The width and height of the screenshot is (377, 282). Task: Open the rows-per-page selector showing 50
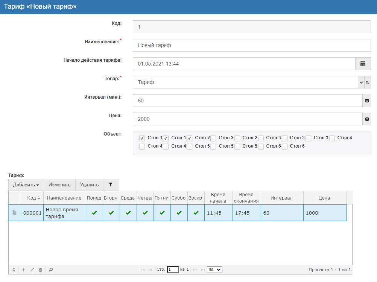click(214, 270)
